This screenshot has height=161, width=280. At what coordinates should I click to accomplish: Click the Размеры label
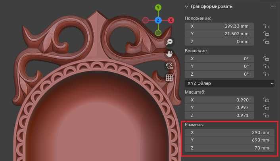tap(194, 125)
